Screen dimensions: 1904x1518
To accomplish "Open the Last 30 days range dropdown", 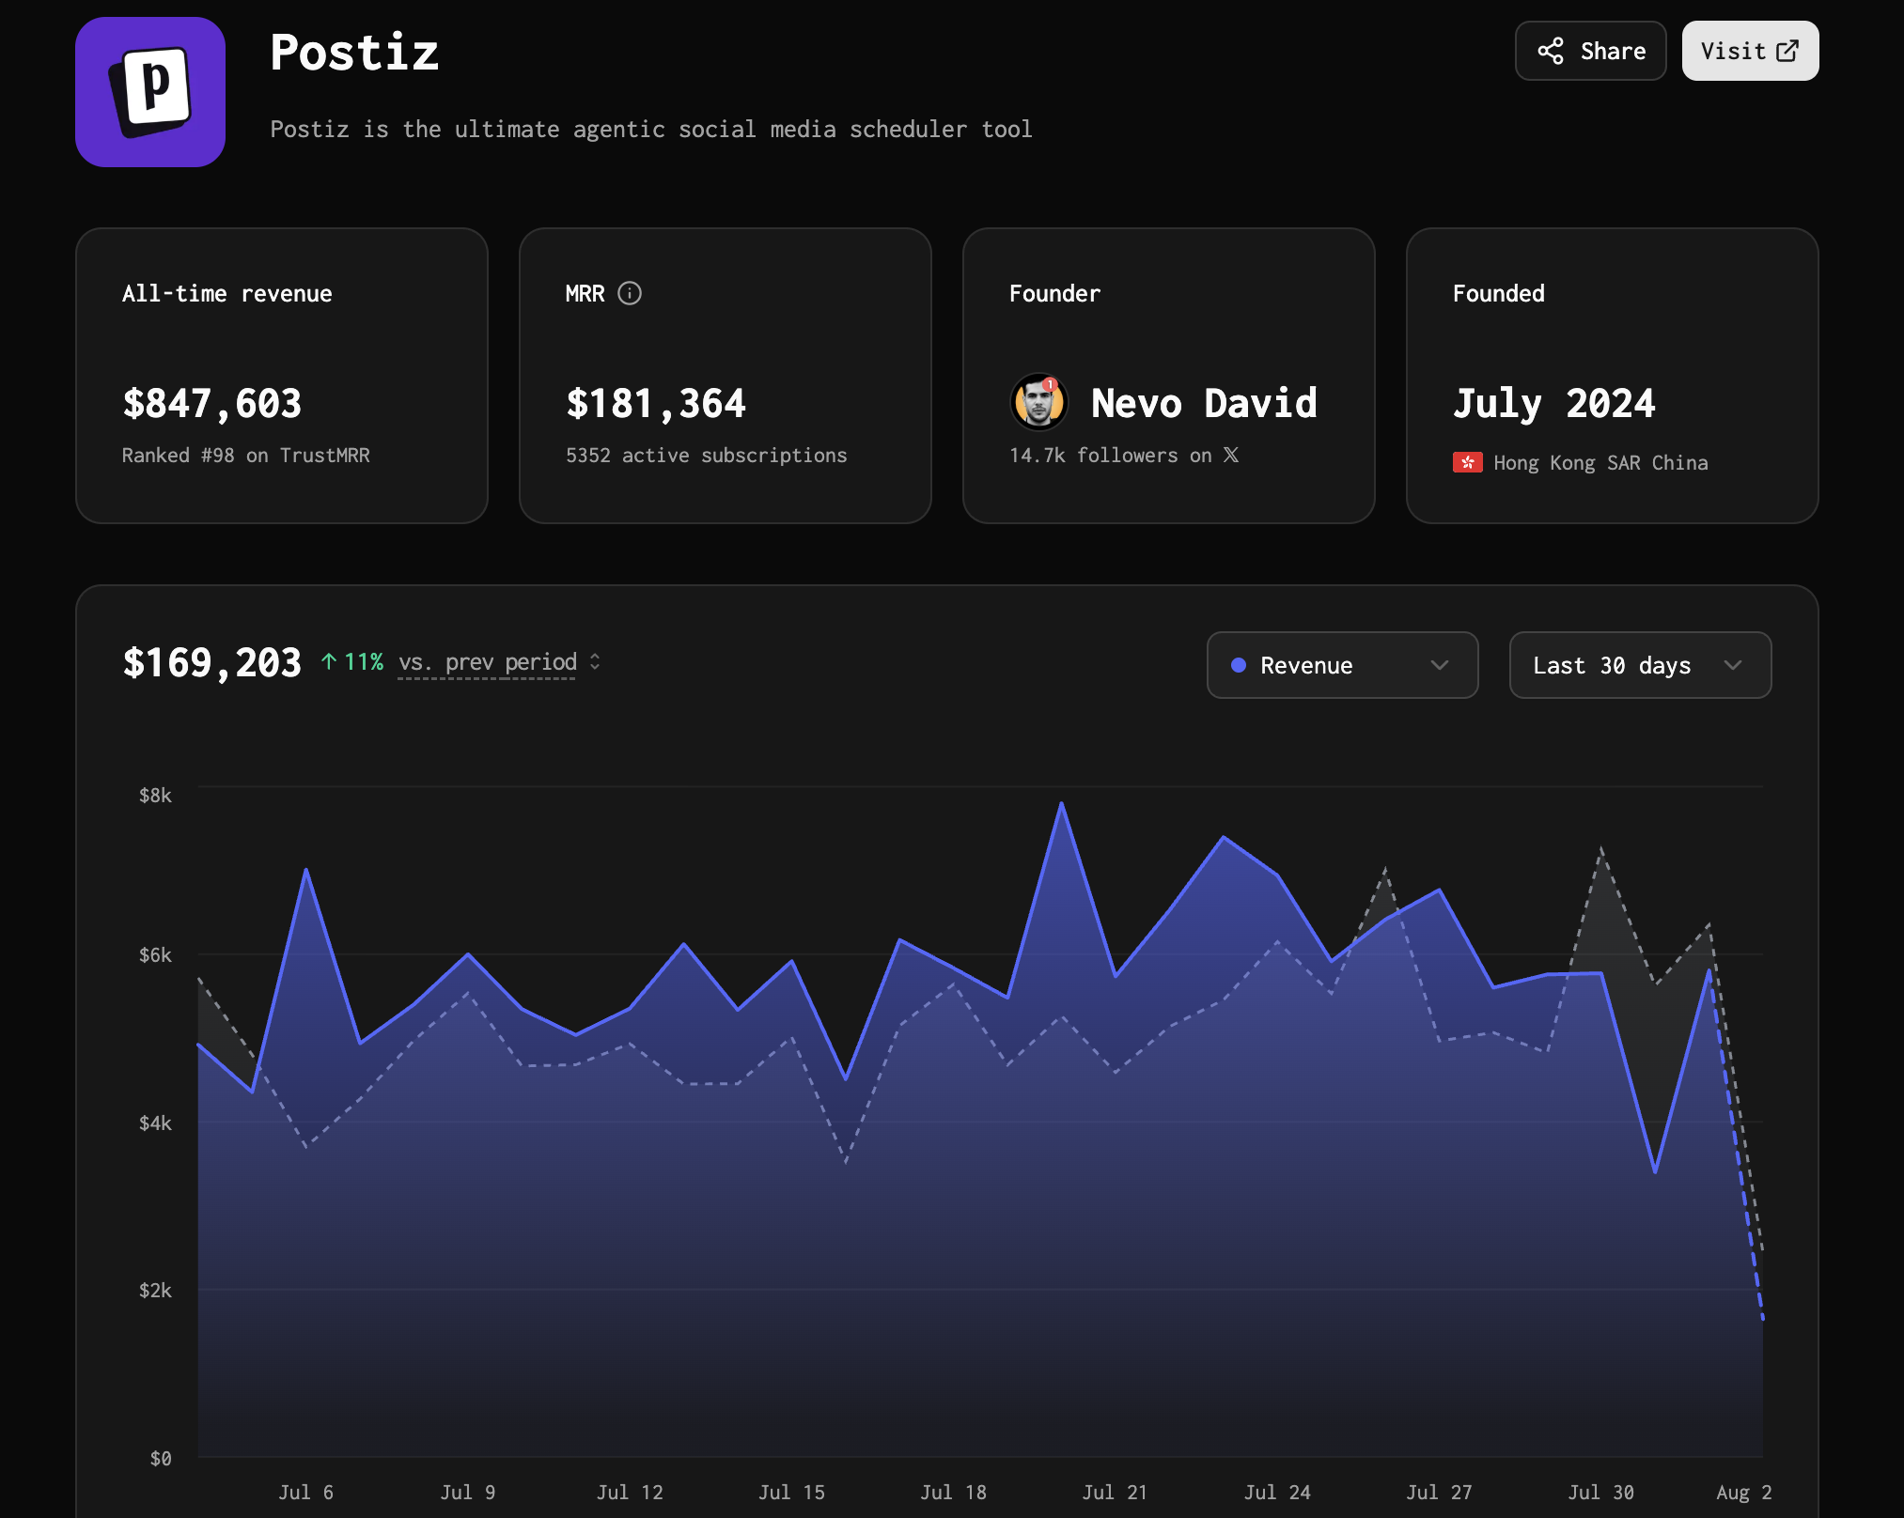I will [1640, 665].
